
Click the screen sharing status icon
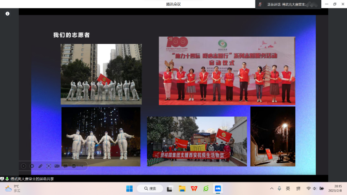[2, 179]
